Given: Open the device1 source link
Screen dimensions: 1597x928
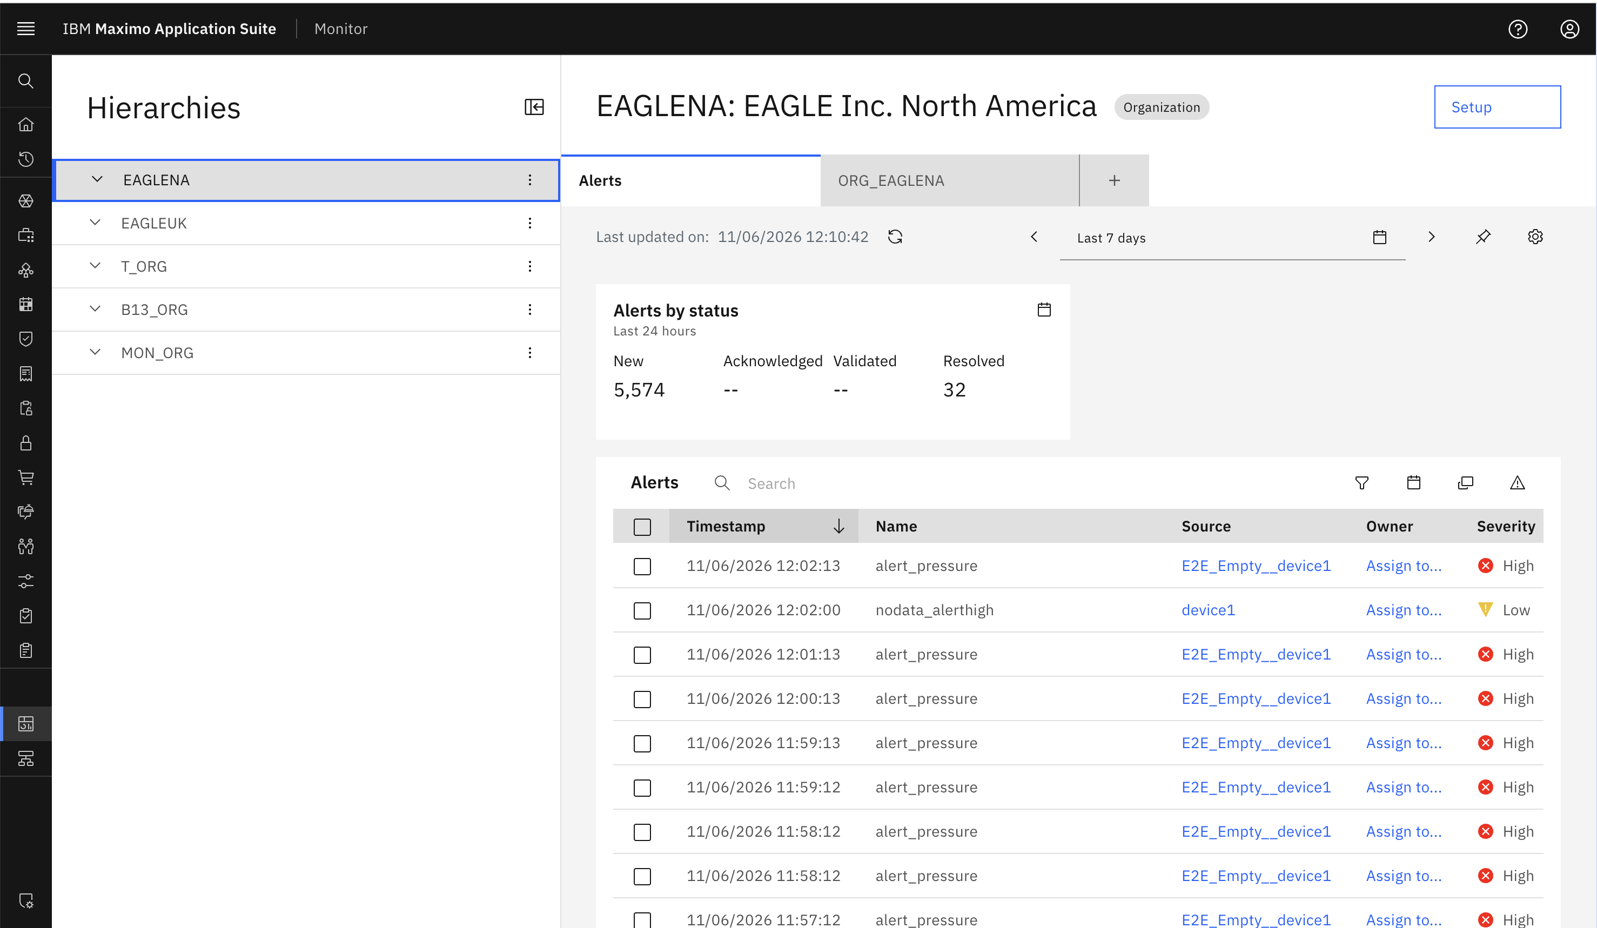Looking at the screenshot, I should pyautogui.click(x=1208, y=610).
